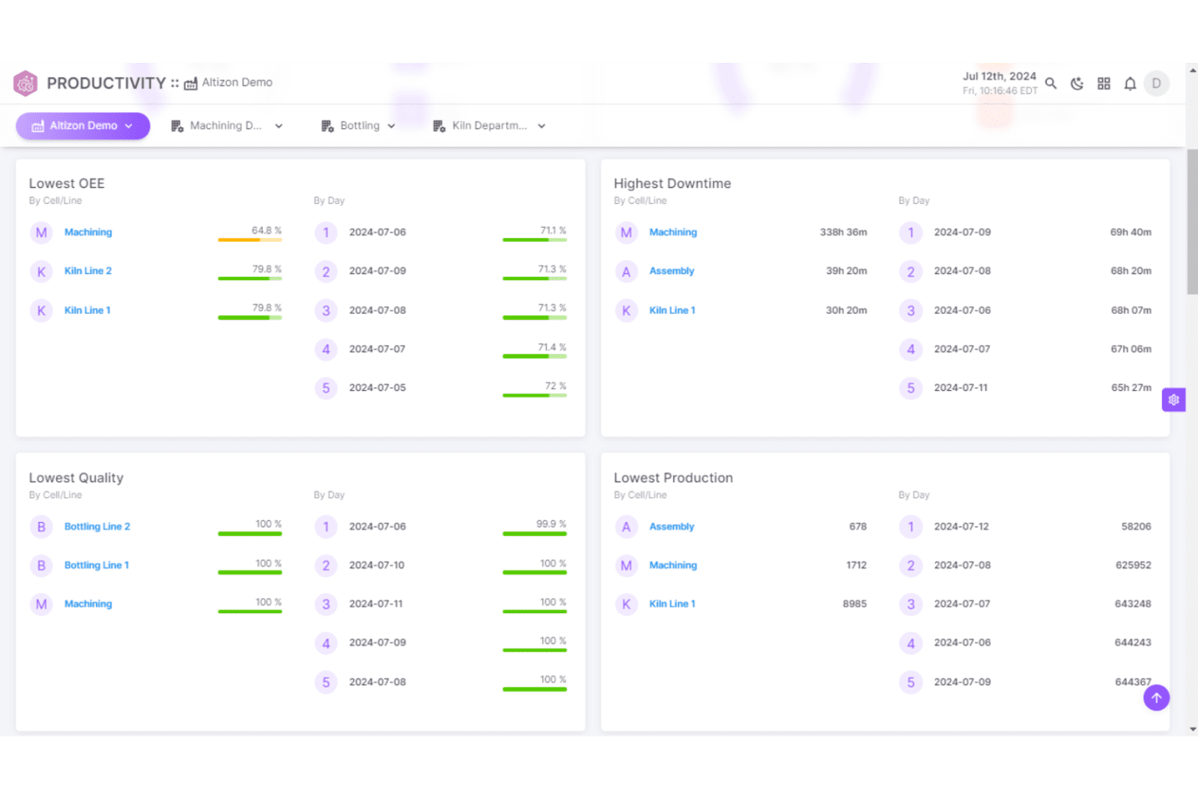The image size is (1198, 799).
Task: Open the purple settings gear side button
Action: click(x=1173, y=399)
